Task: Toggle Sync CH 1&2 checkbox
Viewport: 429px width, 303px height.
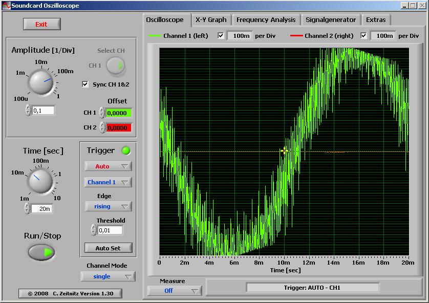Action: tap(85, 84)
